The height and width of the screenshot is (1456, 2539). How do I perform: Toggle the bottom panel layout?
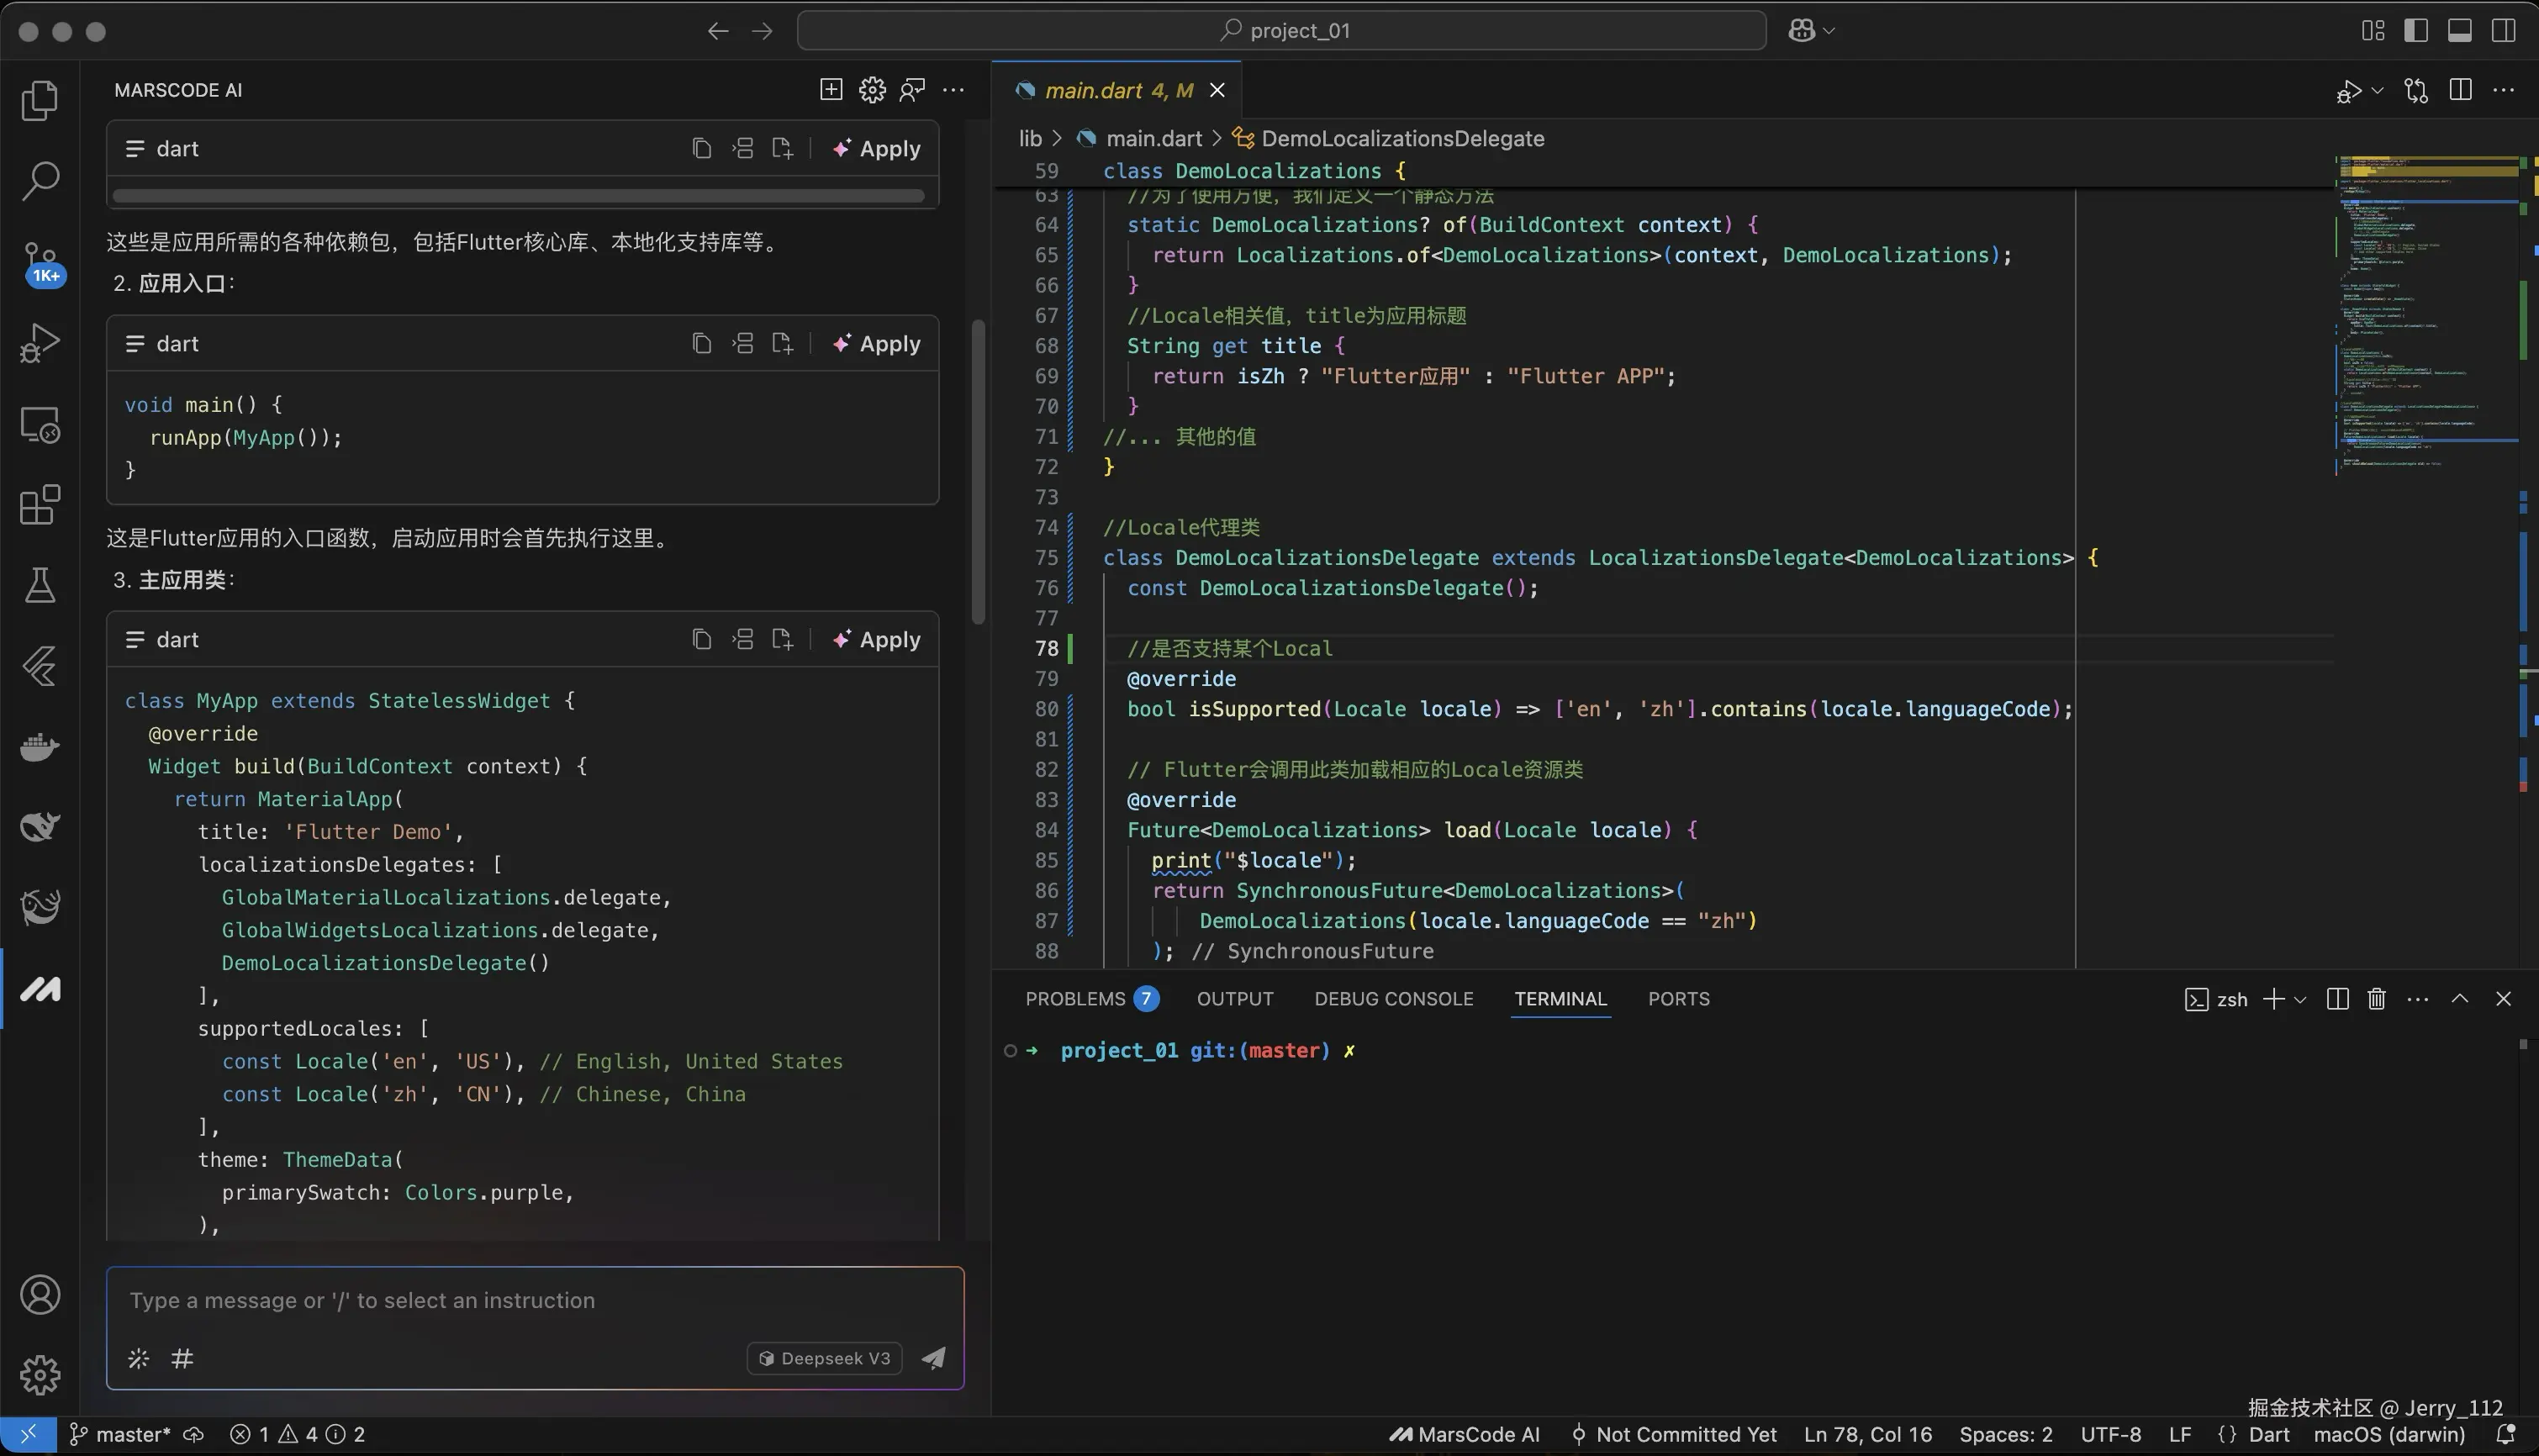[2460, 31]
